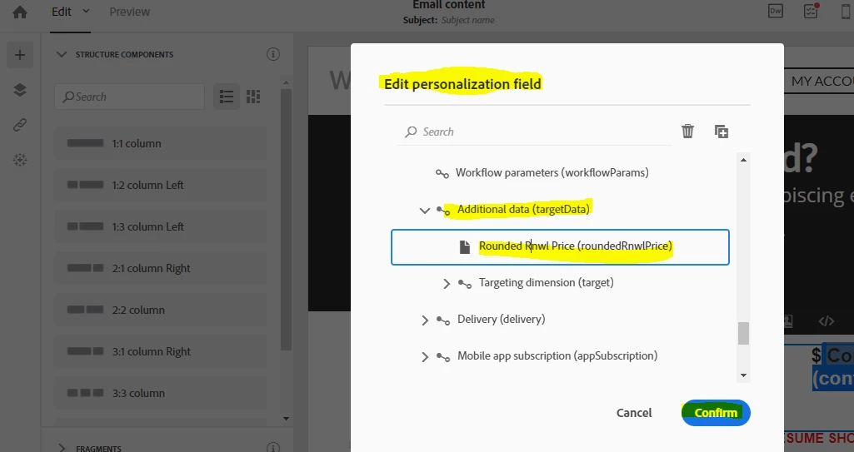This screenshot has width=854, height=452.
Task: Select Mobile app subscription (appSubscription) row
Action: 557,355
